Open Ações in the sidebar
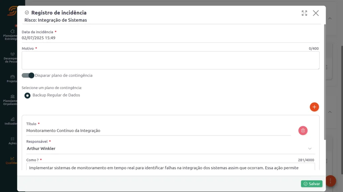 click(12, 141)
